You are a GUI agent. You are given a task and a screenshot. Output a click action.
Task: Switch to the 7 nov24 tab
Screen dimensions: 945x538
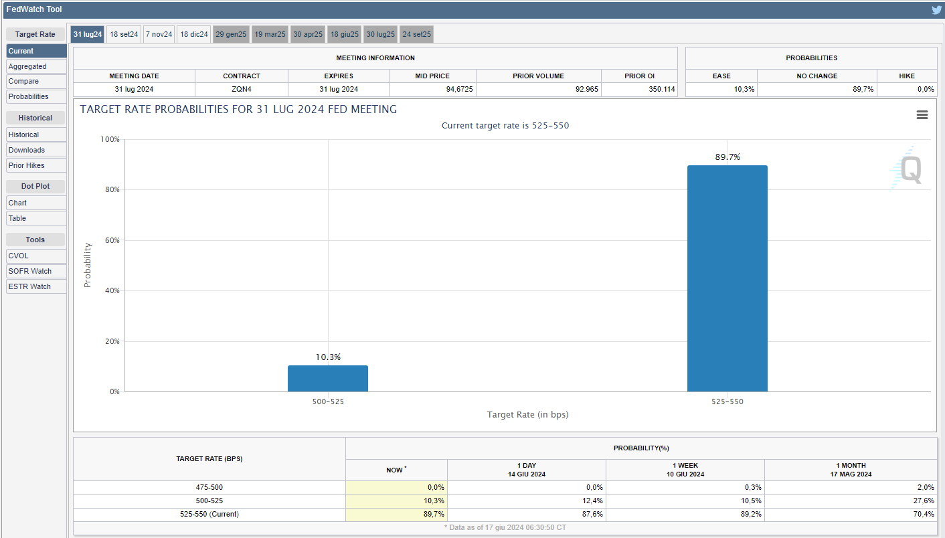(159, 34)
